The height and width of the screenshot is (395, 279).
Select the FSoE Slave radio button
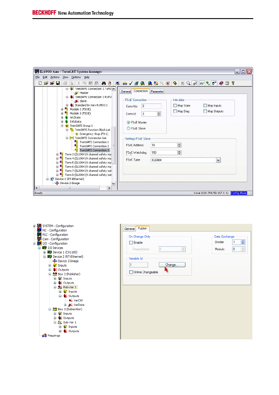tap(128, 128)
